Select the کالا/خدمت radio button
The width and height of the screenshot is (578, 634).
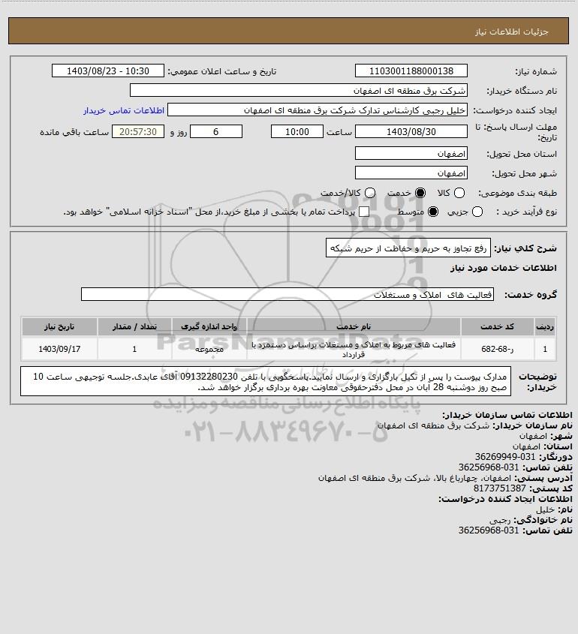tap(369, 194)
